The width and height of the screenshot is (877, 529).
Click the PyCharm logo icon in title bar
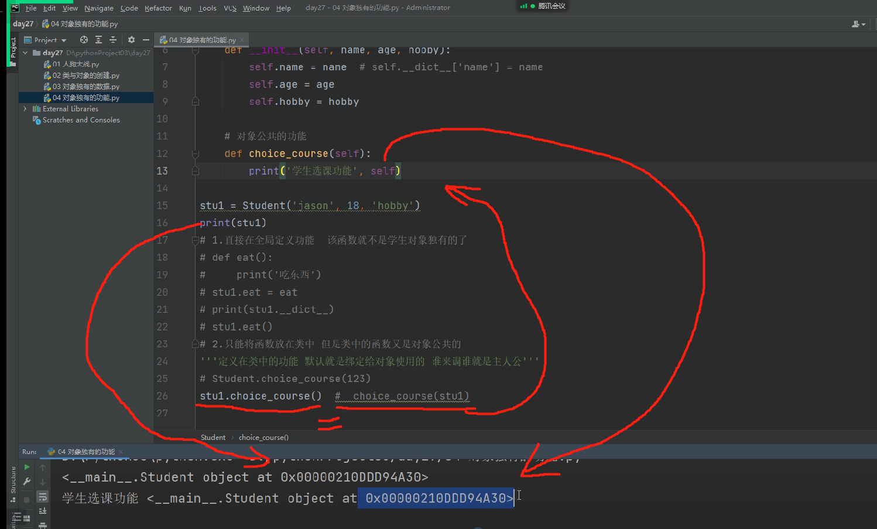[15, 8]
